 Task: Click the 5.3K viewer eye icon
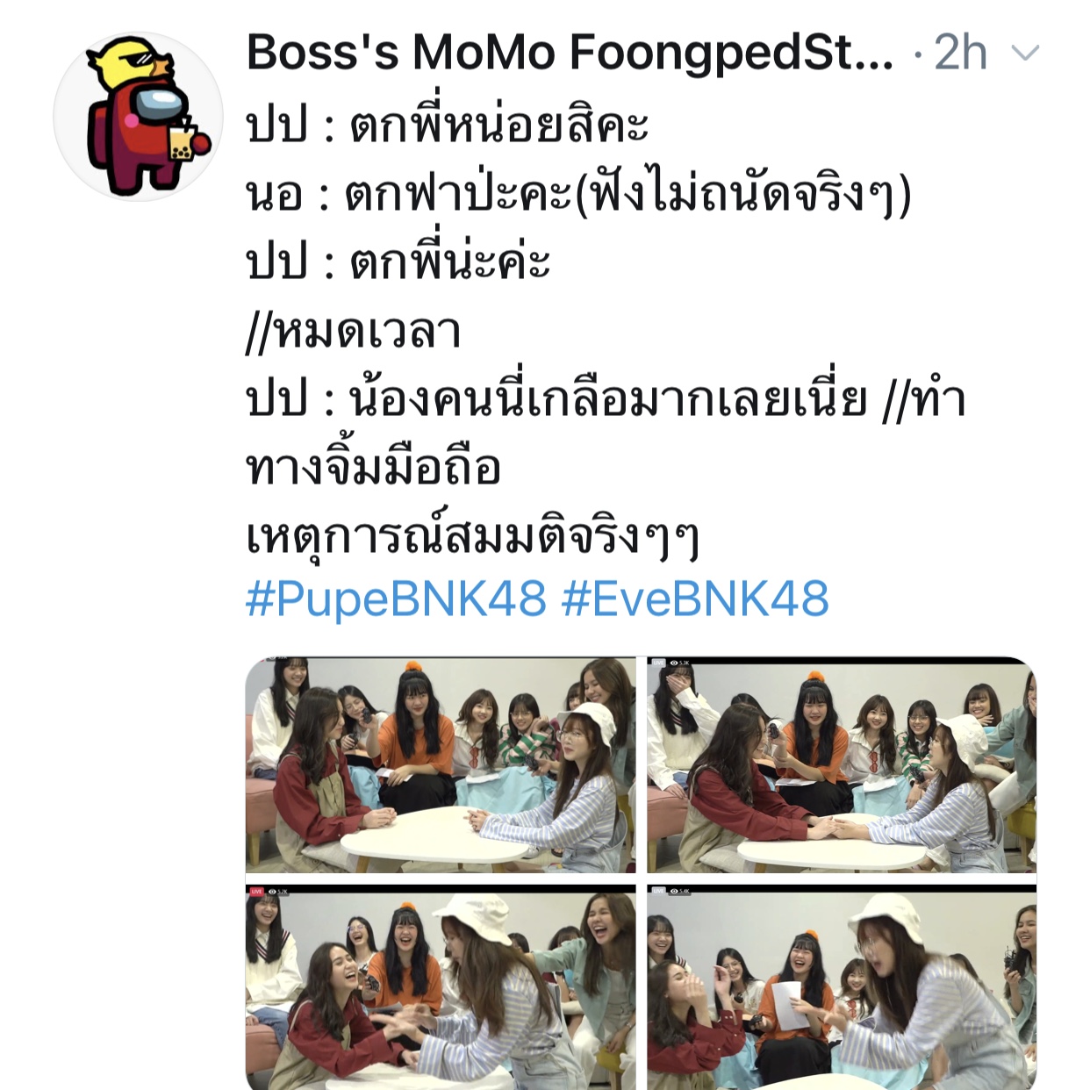coord(674,663)
